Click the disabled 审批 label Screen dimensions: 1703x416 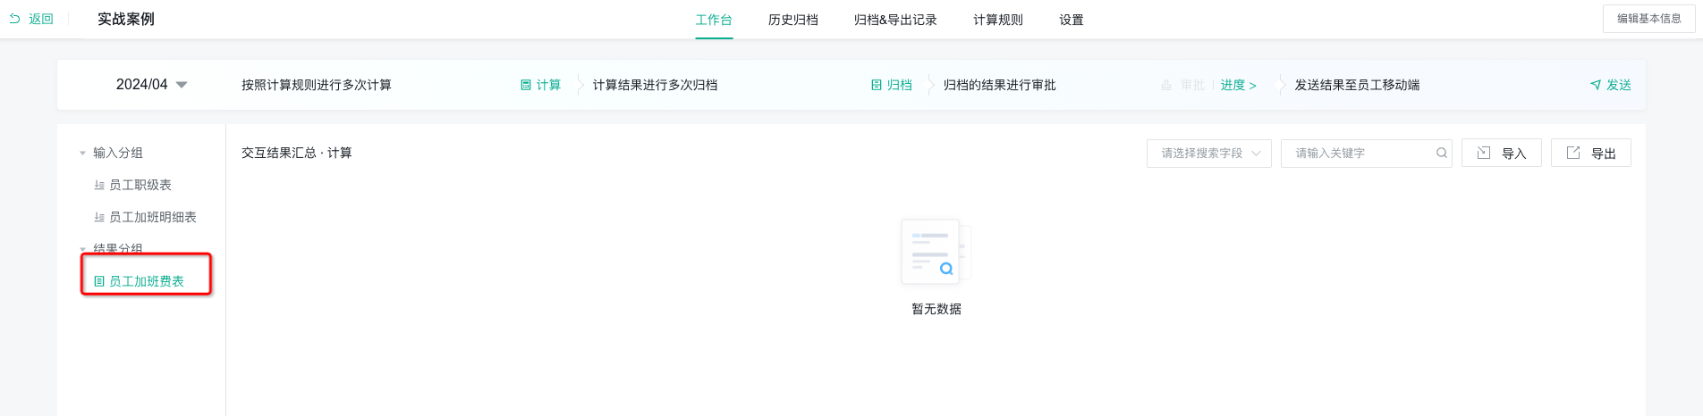tap(1192, 85)
